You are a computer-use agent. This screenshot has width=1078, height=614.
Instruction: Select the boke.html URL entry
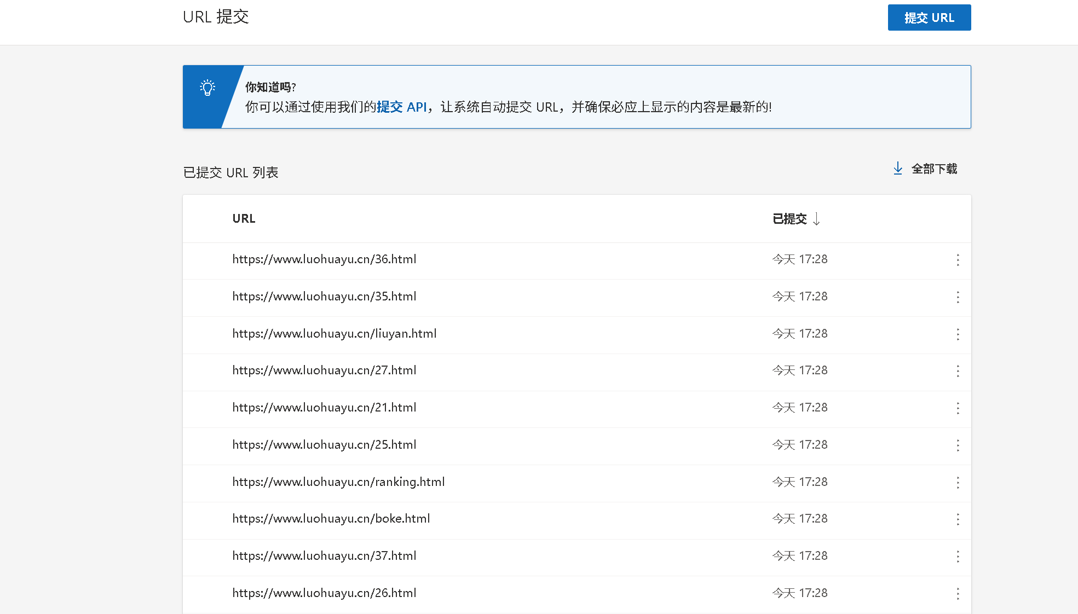[x=331, y=519]
